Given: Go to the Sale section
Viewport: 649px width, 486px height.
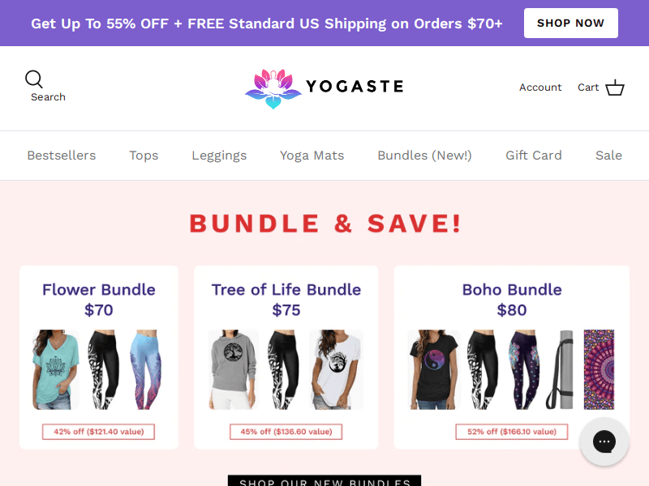Looking at the screenshot, I should 608,156.
